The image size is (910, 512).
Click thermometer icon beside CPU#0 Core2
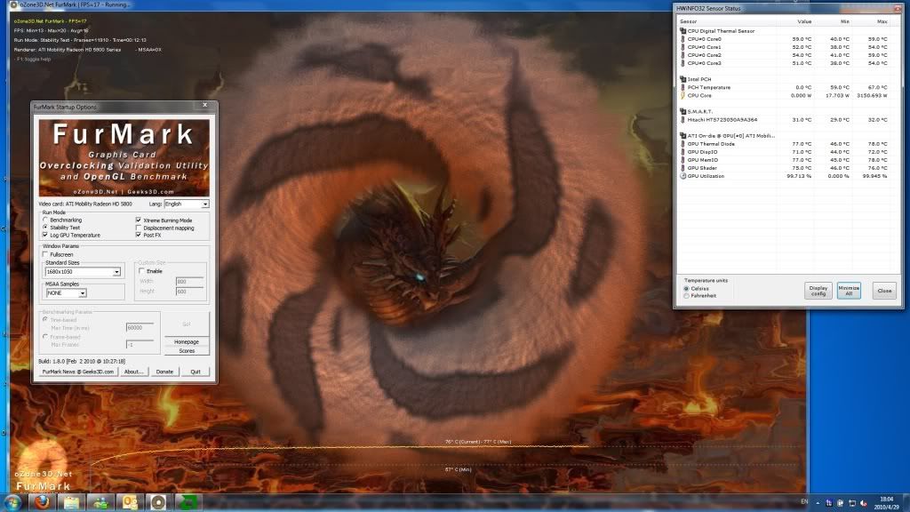tap(682, 55)
